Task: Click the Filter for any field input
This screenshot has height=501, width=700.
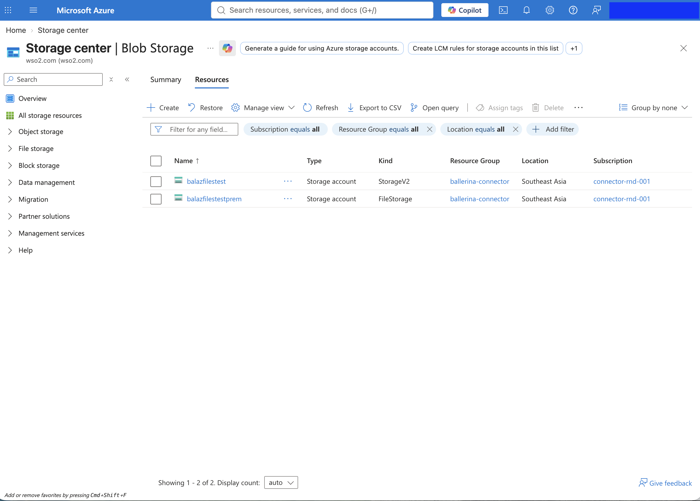Action: (x=194, y=129)
